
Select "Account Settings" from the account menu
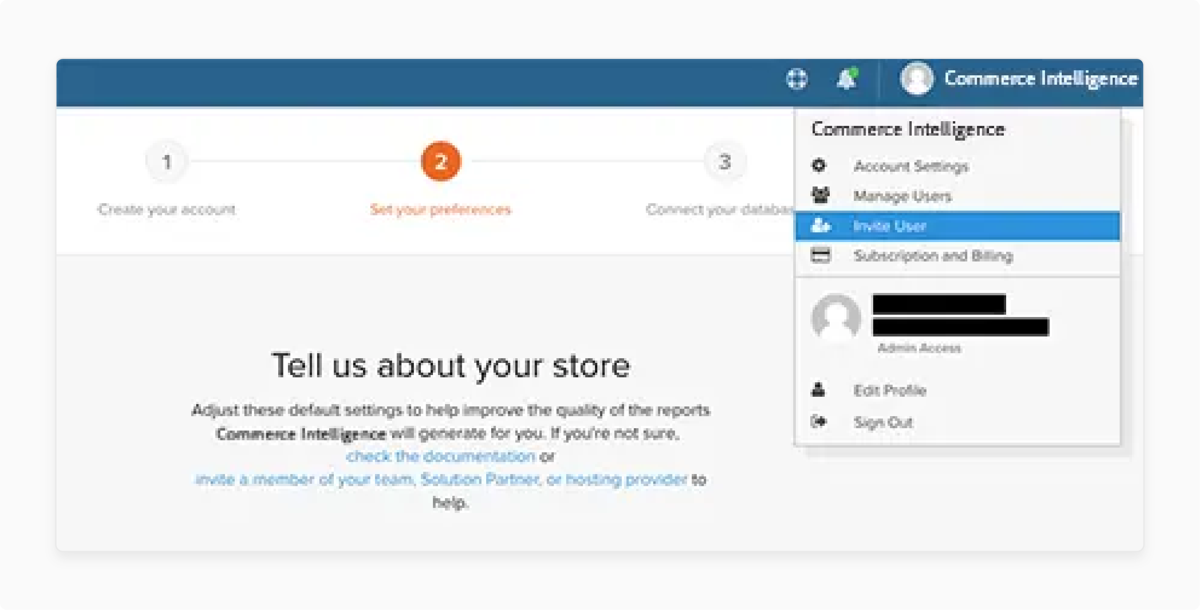point(912,166)
